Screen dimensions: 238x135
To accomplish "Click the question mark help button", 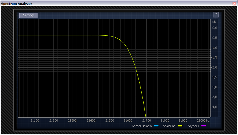I will click(216, 15).
